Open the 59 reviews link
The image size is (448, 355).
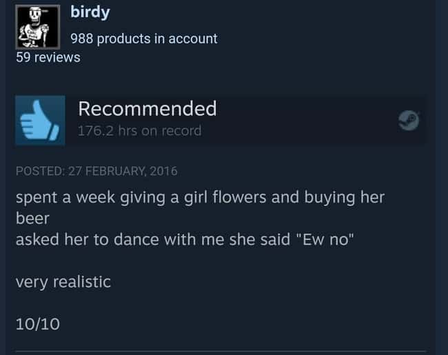pyautogui.click(x=48, y=57)
